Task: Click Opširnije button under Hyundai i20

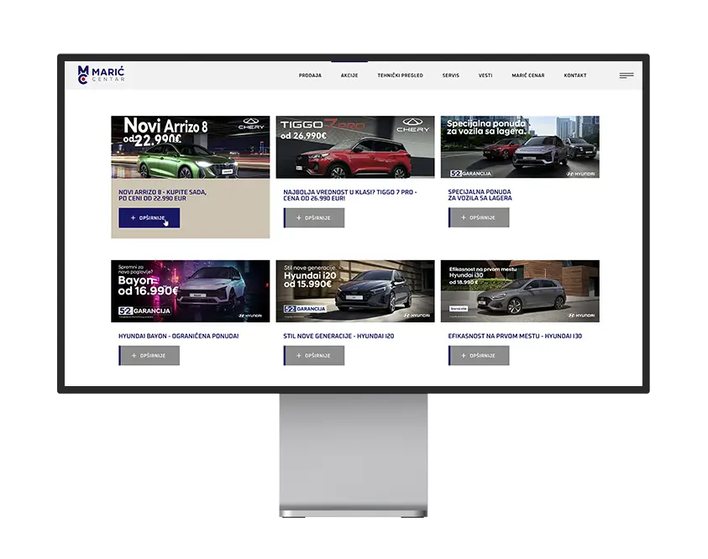Action: pos(314,356)
